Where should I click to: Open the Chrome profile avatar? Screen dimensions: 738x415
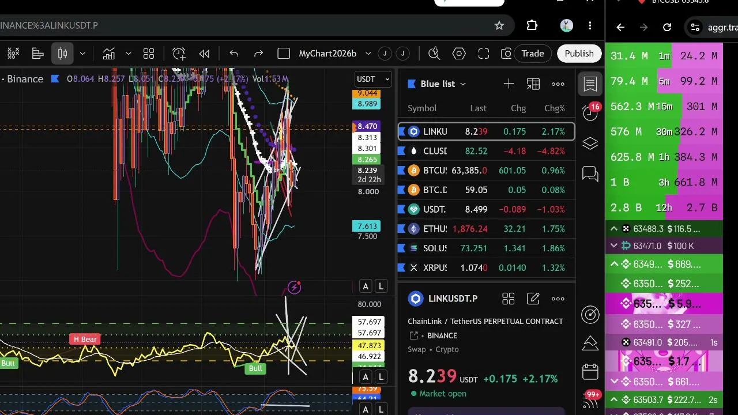coord(566,25)
